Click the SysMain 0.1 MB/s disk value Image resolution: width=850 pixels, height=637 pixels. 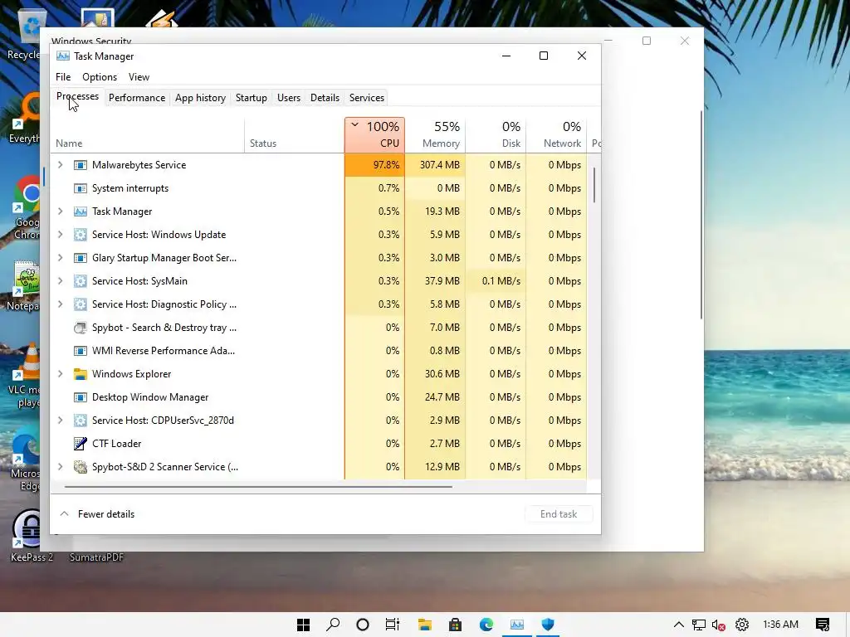click(496, 281)
